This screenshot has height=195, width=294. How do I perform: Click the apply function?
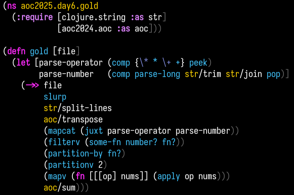pyautogui.click(x=168, y=177)
